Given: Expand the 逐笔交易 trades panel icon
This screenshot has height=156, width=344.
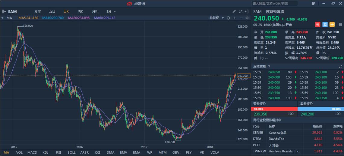Looking at the screenshot, I should click(x=340, y=66).
